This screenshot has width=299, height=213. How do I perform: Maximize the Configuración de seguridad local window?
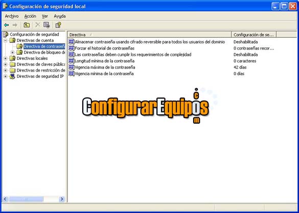284,7
